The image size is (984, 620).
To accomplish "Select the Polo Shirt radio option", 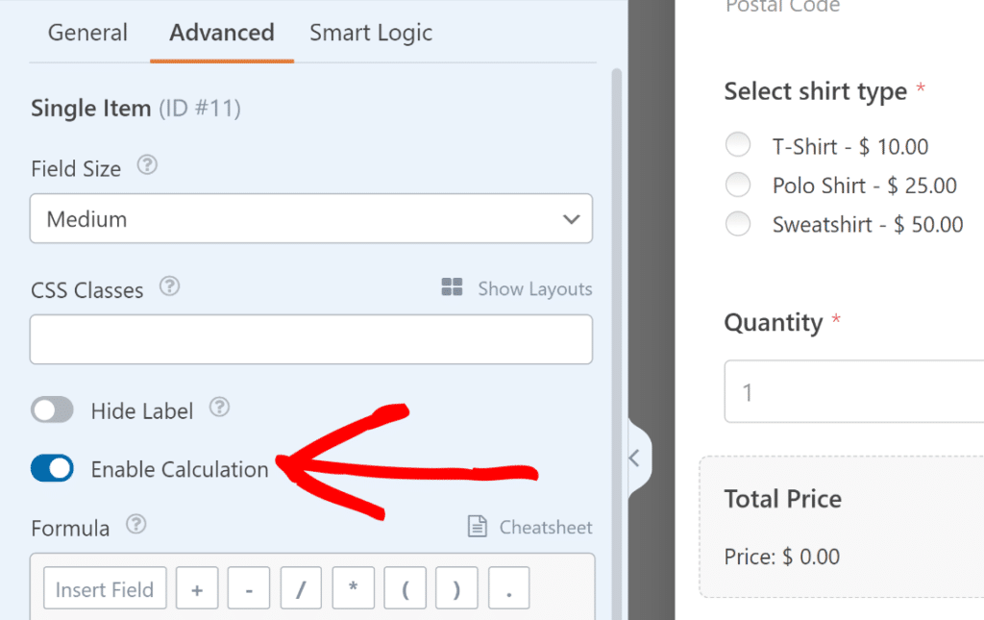I will [x=738, y=184].
